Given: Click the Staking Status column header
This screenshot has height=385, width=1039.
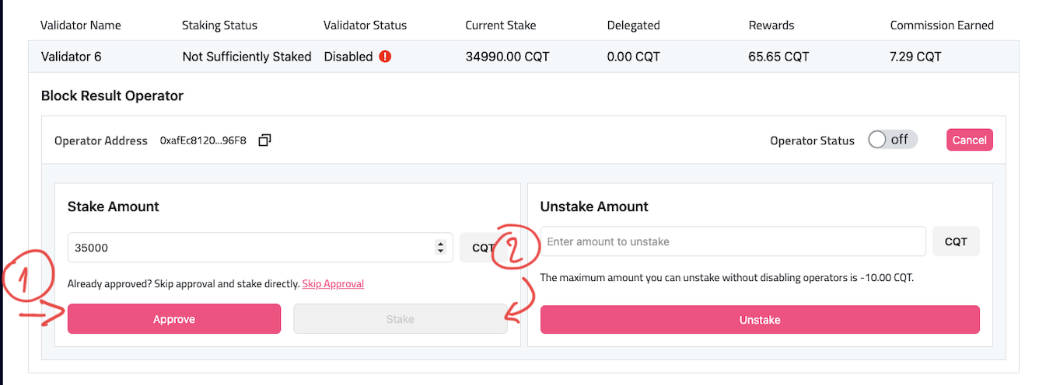Looking at the screenshot, I should [x=219, y=25].
